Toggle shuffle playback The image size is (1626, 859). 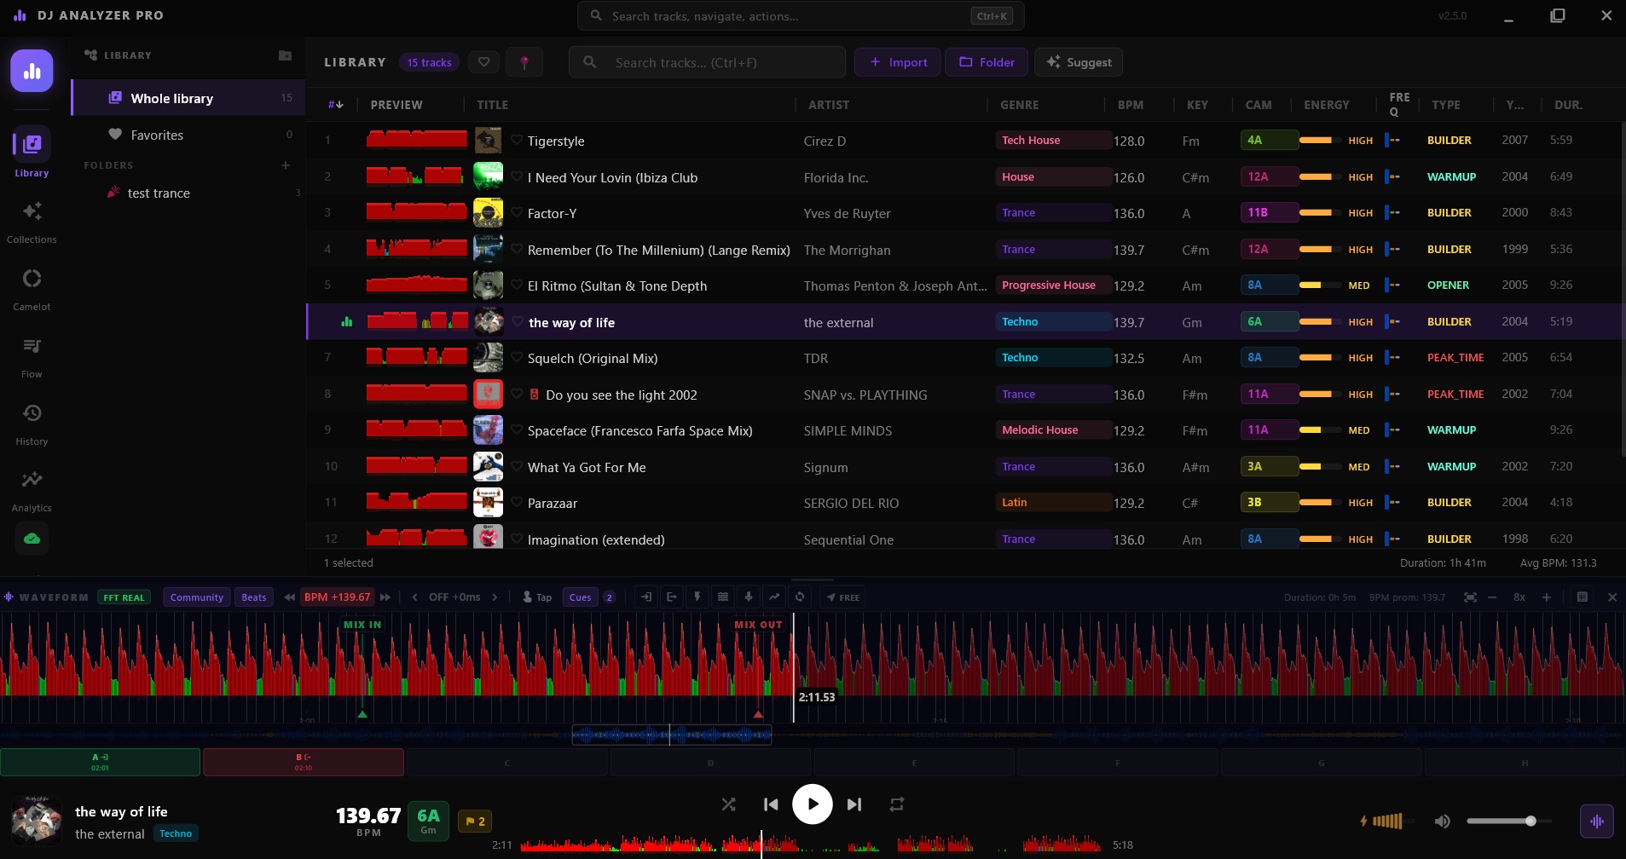728,804
